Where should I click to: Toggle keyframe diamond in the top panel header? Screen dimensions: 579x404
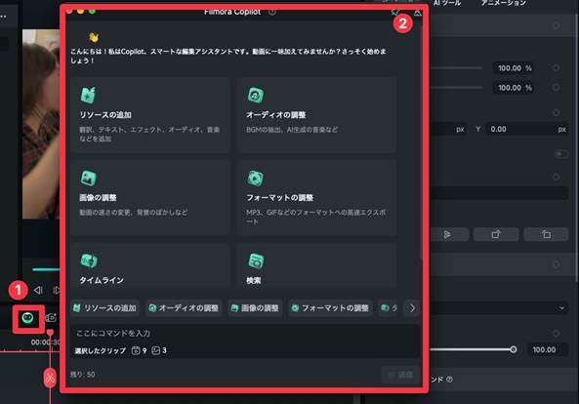coord(557,25)
